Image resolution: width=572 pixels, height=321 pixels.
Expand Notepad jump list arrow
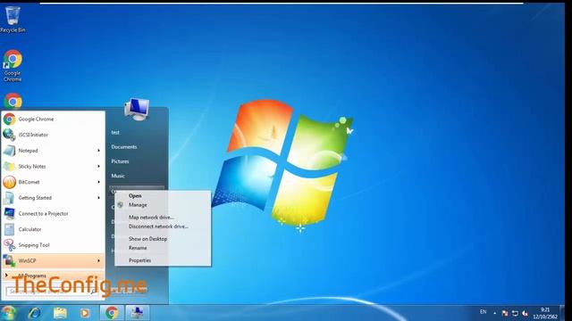point(98,151)
